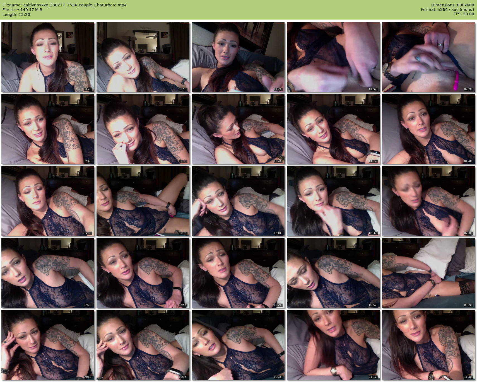Click the File size 149.47 MiB text
Image resolution: width=477 pixels, height=382 pixels.
(22, 10)
